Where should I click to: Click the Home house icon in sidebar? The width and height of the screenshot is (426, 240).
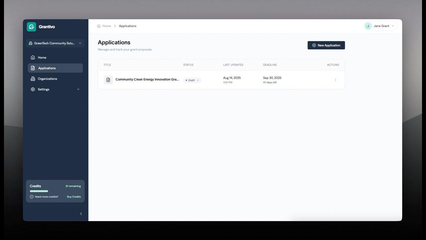click(x=33, y=57)
